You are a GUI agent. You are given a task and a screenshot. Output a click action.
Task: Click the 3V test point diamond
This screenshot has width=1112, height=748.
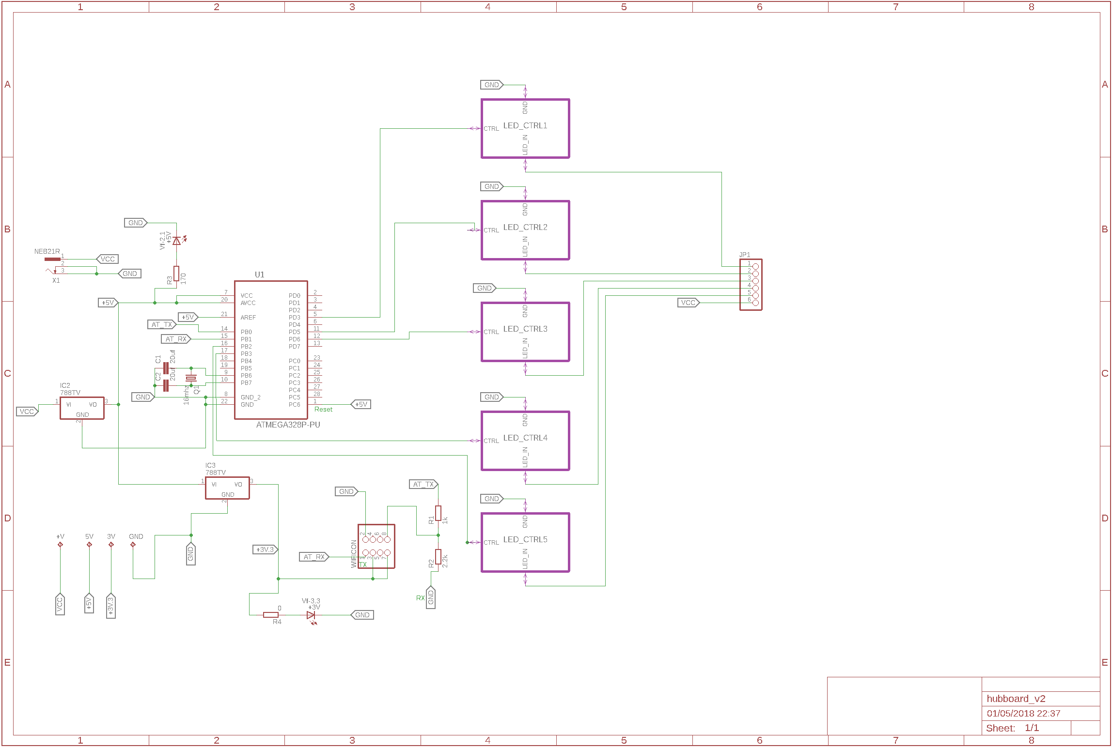[111, 545]
